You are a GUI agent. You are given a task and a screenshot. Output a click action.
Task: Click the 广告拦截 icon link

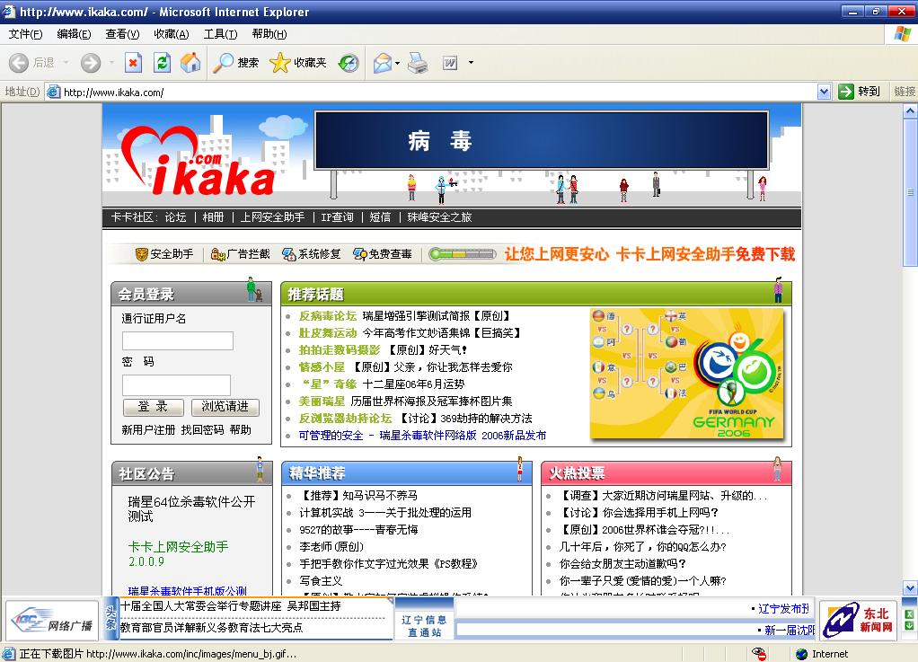(x=240, y=254)
